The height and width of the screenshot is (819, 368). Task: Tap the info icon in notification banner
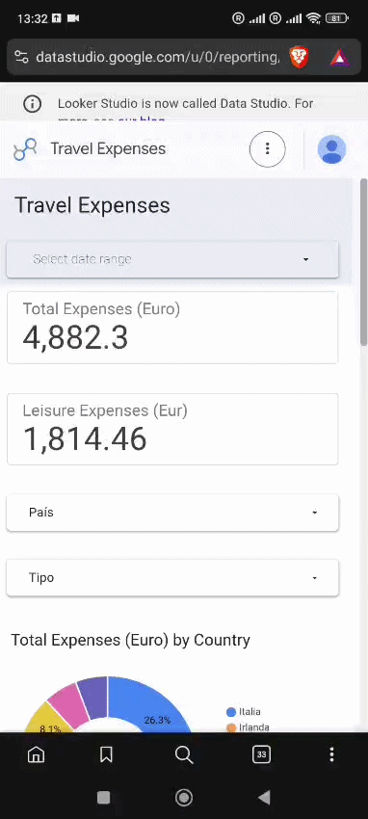pyautogui.click(x=33, y=103)
